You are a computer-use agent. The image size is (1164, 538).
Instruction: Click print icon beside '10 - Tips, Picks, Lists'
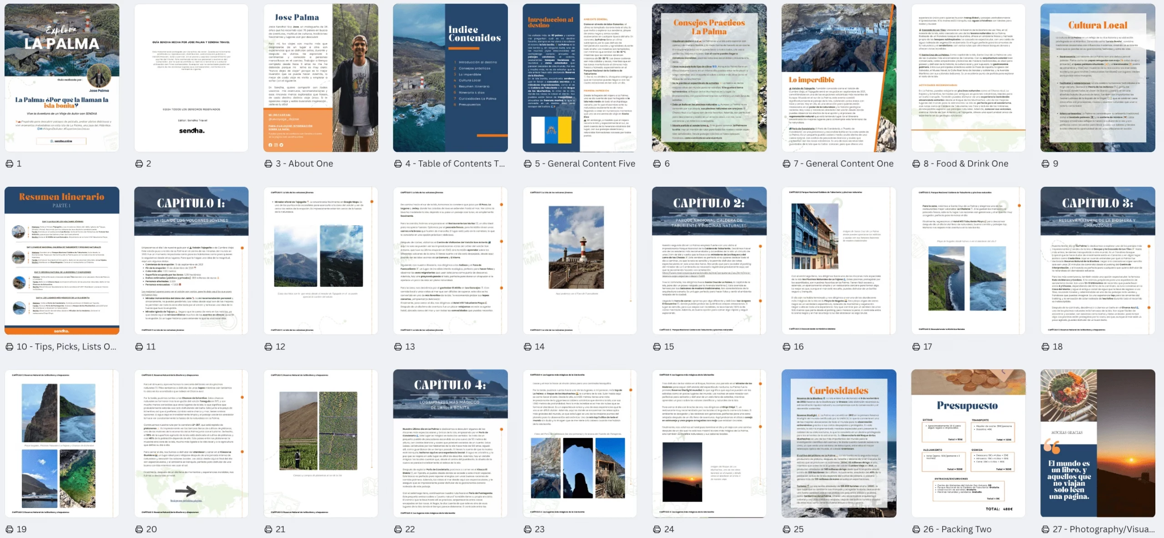coord(9,347)
